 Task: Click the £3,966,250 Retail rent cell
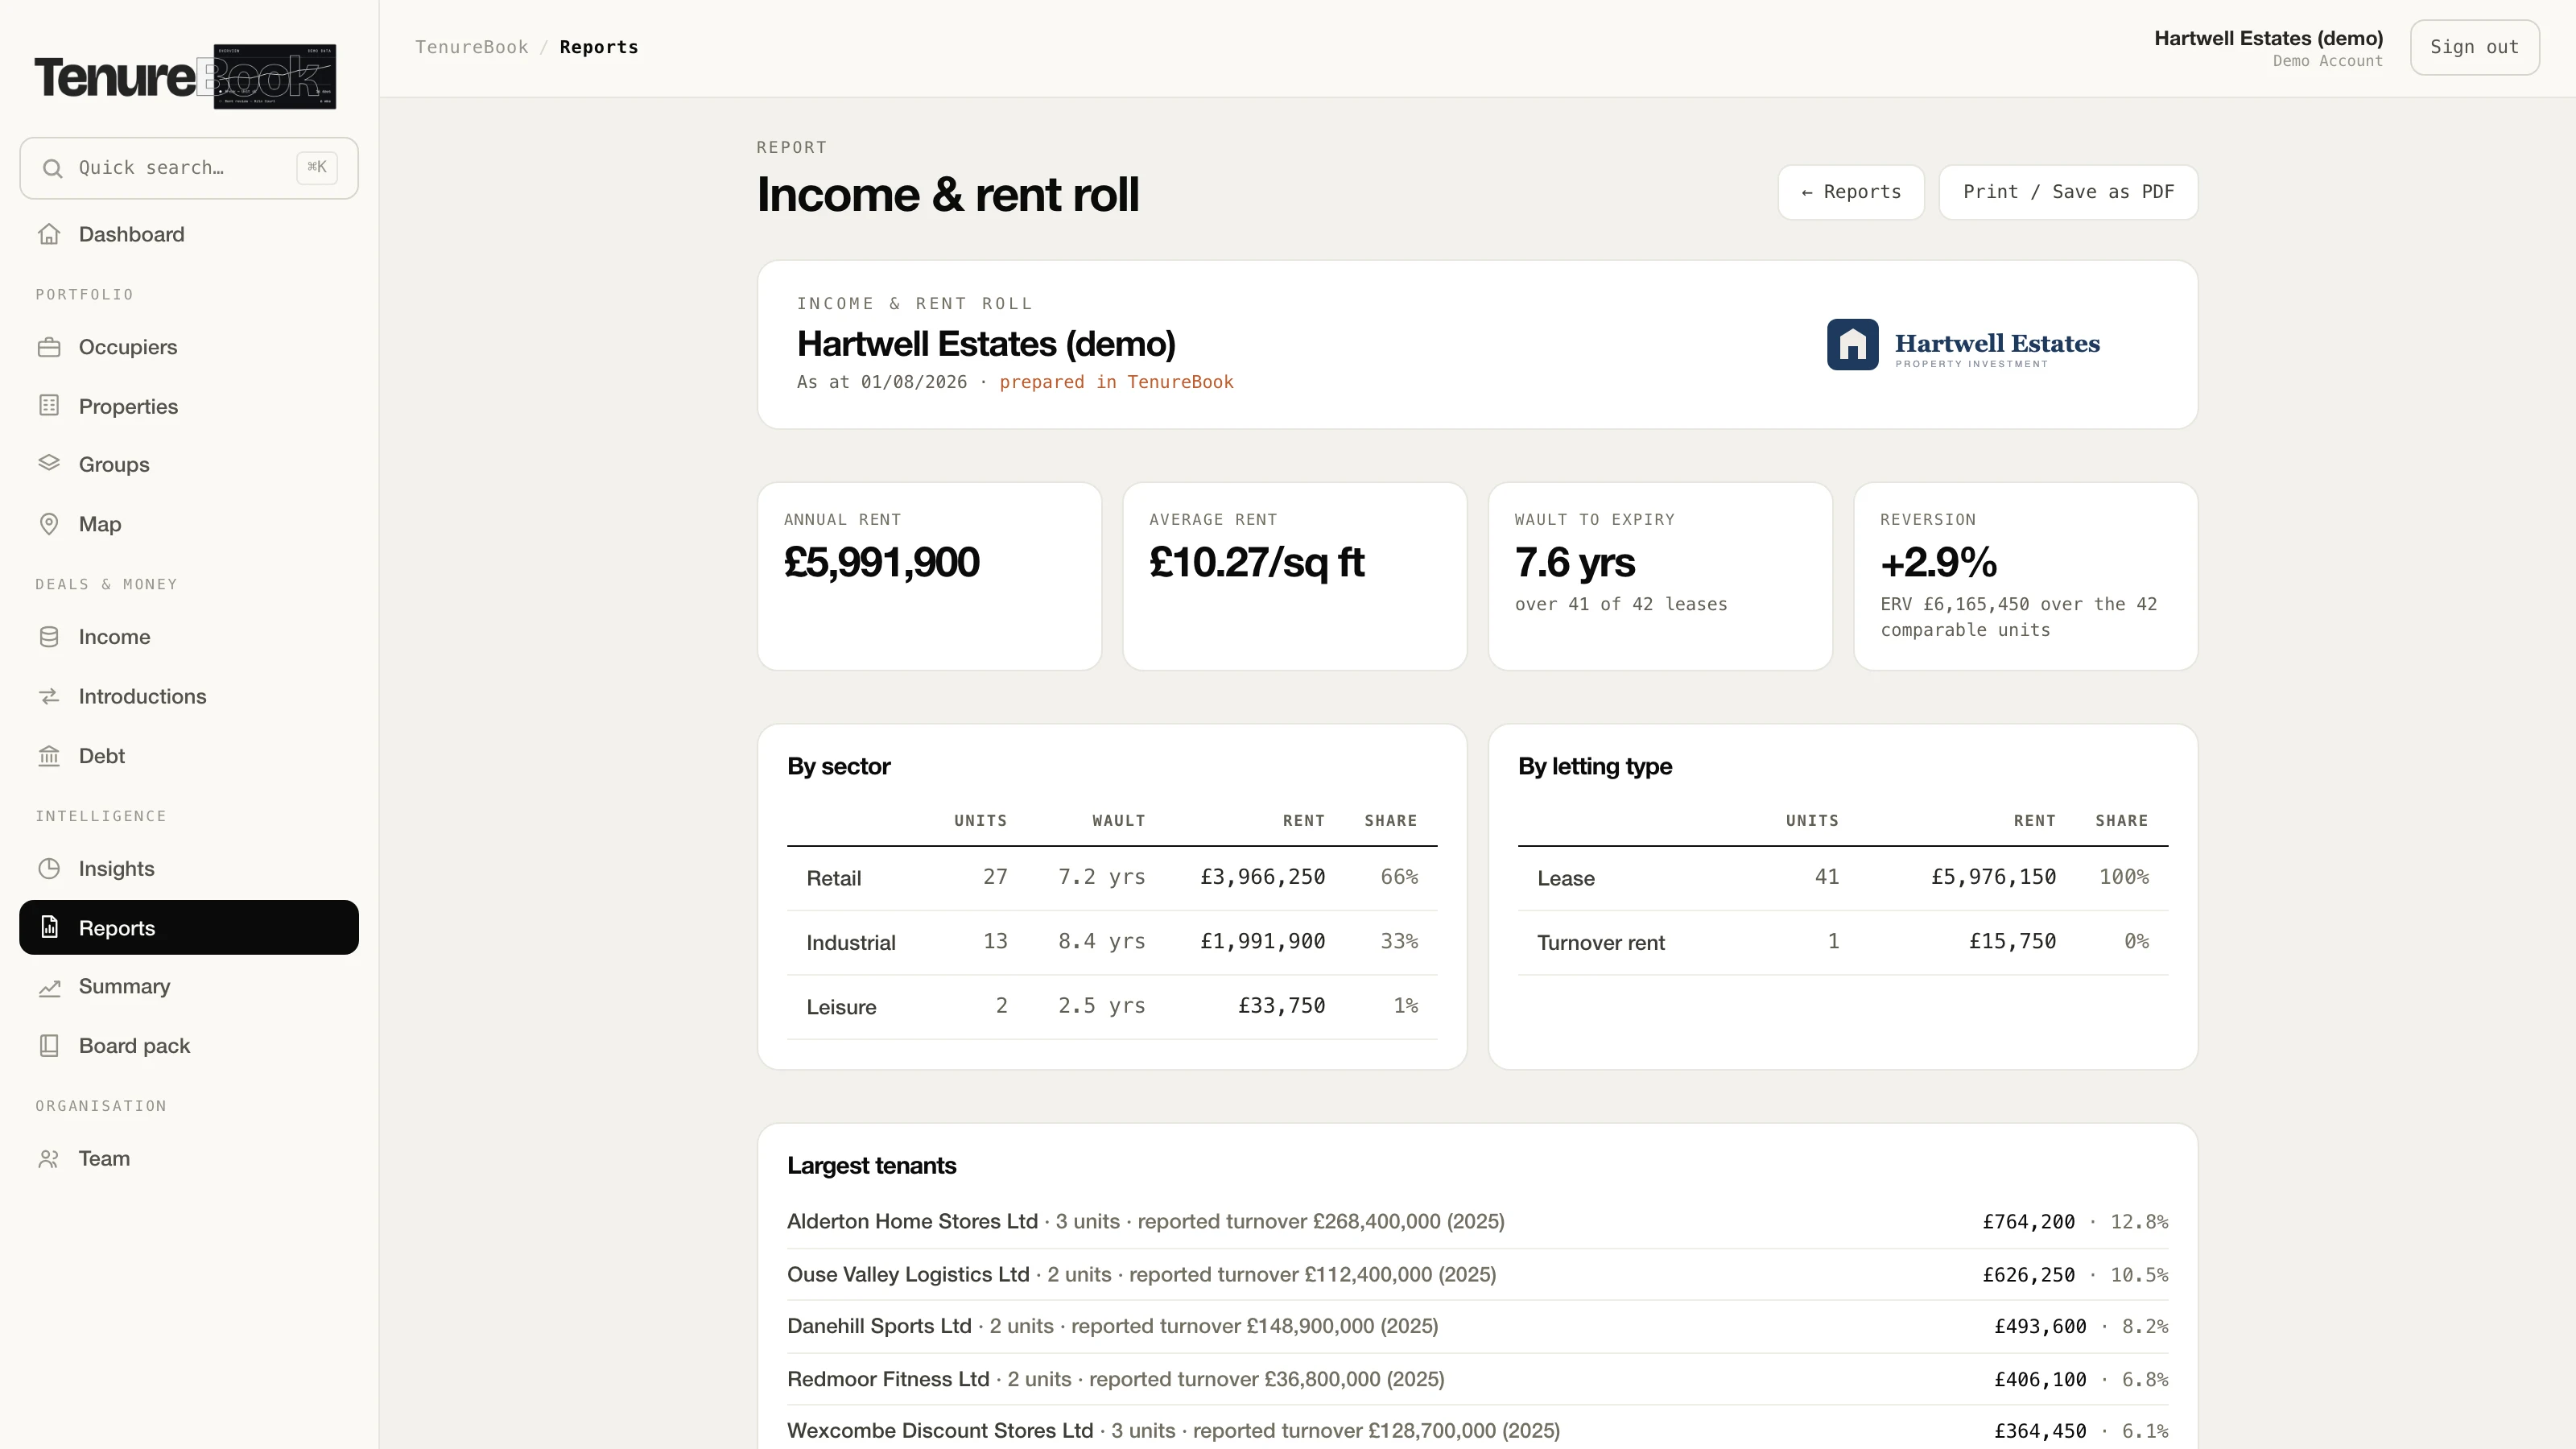point(1262,877)
